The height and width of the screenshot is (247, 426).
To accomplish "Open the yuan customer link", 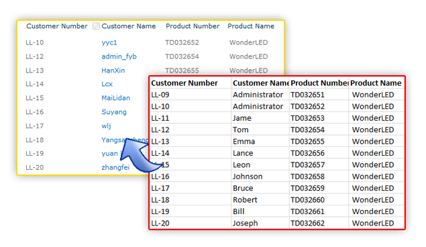I will tap(109, 154).
